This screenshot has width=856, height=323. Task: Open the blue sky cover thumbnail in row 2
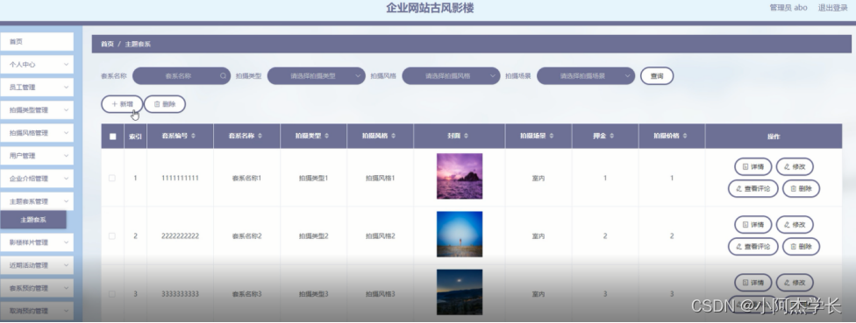click(459, 234)
